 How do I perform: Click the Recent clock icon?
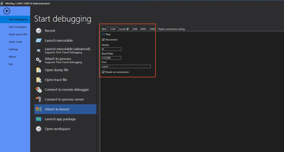[x=39, y=31]
